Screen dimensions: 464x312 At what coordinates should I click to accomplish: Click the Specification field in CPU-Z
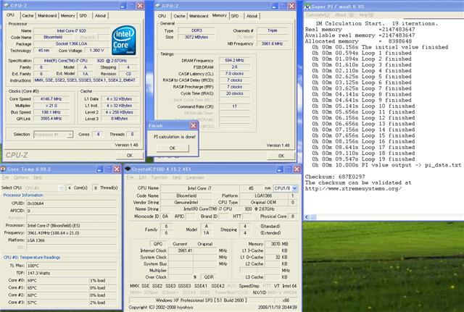(86, 60)
